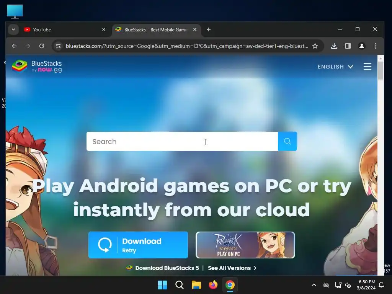
Task: Click the blue search magnifier button
Action: pos(287,141)
